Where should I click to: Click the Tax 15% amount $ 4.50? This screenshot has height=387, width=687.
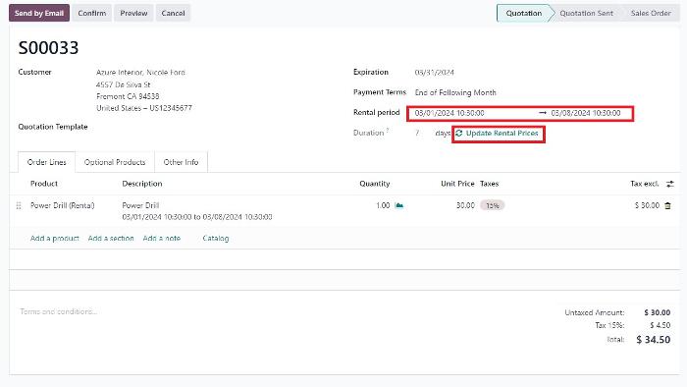(x=661, y=325)
